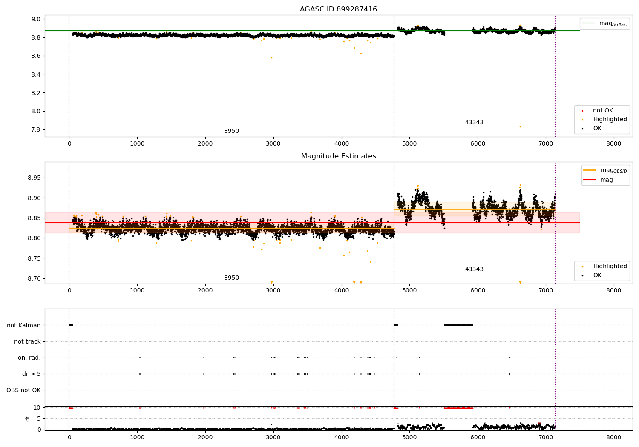Click 'OK' entry in the top plot legend

pyautogui.click(x=597, y=129)
